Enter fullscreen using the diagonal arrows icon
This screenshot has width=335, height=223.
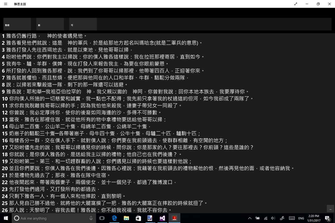pos(296,4)
